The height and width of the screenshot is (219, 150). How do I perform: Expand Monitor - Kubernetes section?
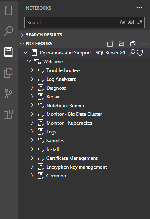point(32,123)
